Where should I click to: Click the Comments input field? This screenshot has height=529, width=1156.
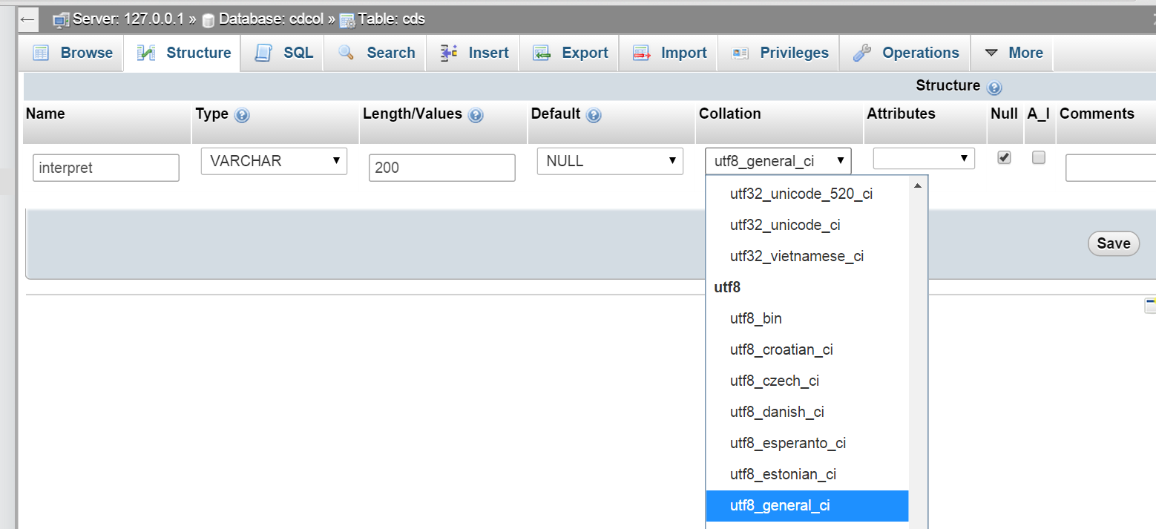click(1111, 168)
